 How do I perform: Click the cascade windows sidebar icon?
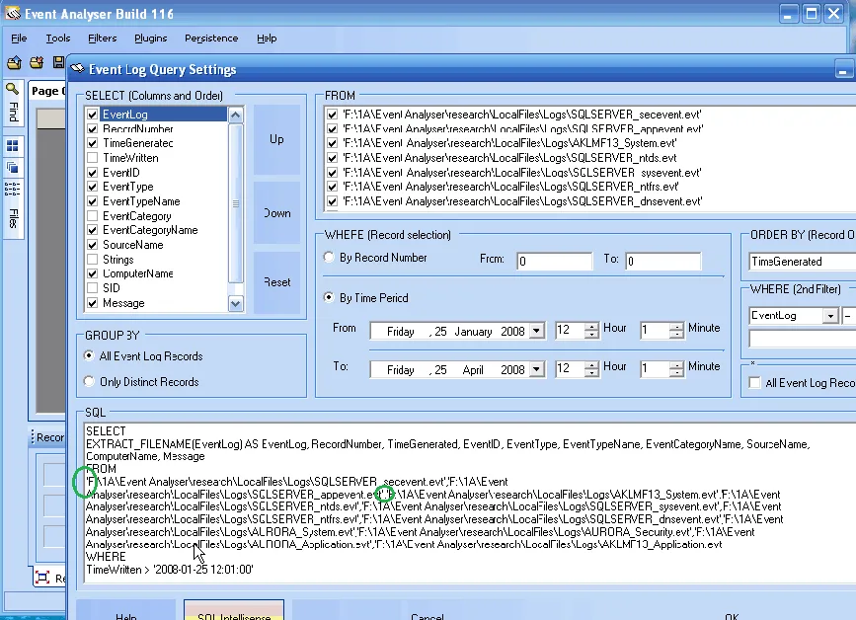click(12, 168)
